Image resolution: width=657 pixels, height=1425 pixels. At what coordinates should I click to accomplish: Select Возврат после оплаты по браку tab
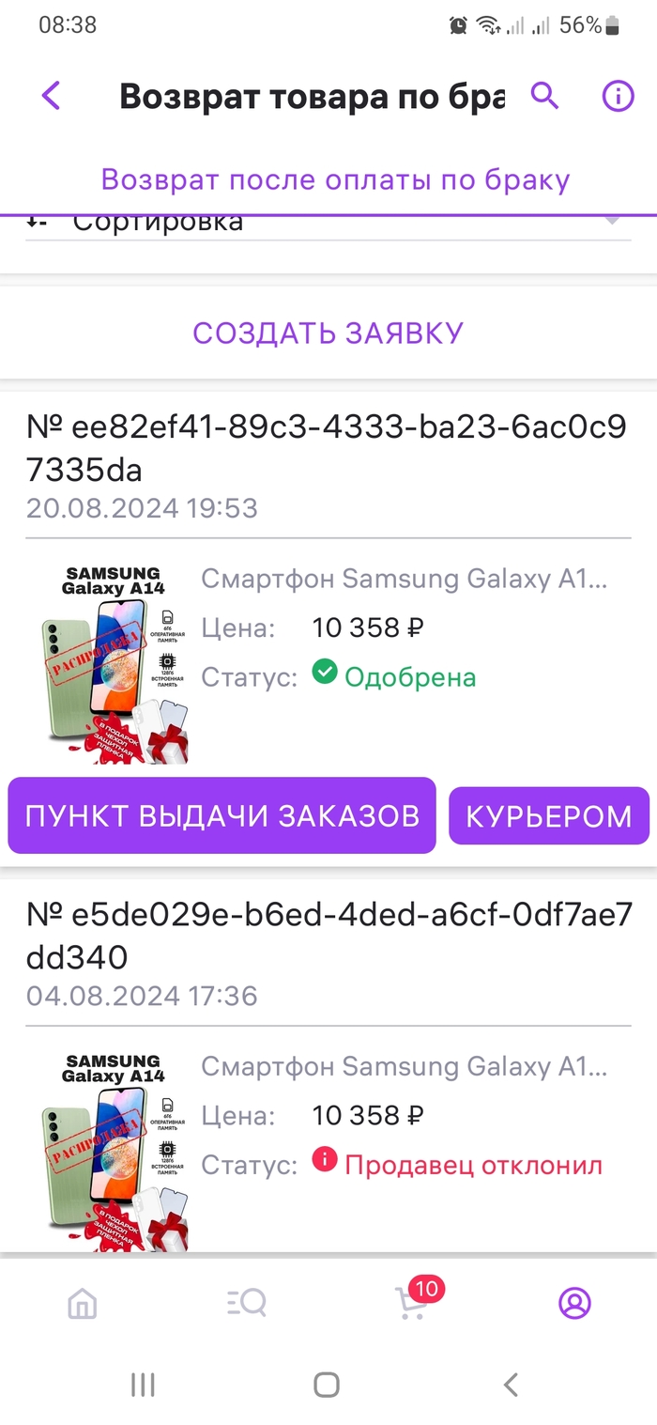point(336,179)
